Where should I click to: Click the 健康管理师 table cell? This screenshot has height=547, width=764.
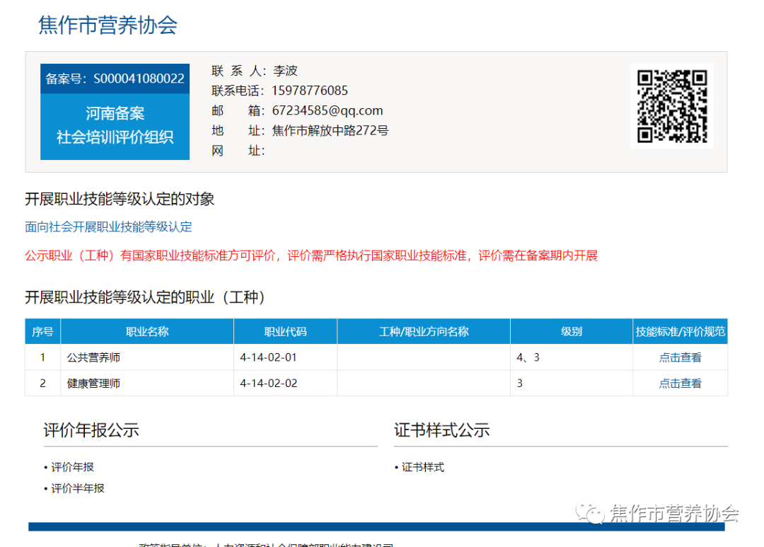pyautogui.click(x=147, y=384)
